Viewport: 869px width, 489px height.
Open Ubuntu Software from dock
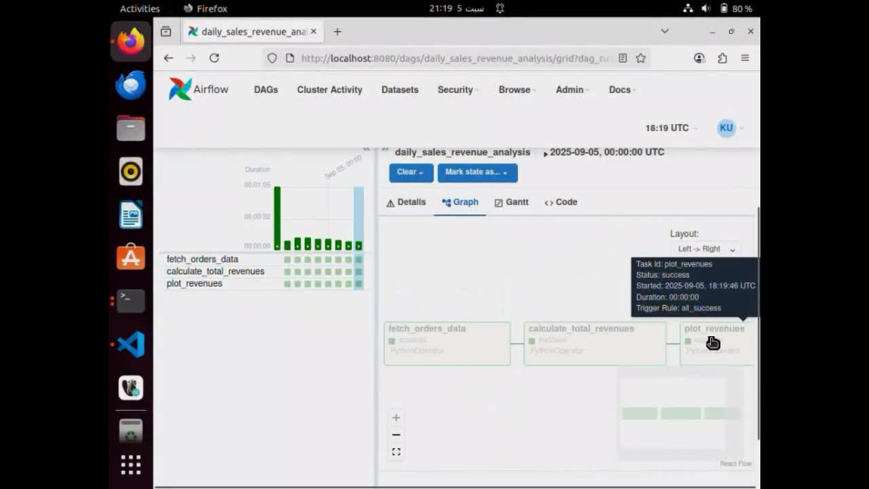(x=131, y=257)
